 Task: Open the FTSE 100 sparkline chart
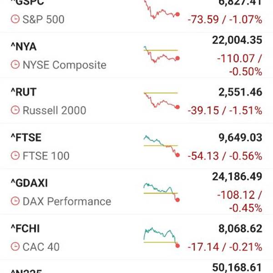point(161,146)
